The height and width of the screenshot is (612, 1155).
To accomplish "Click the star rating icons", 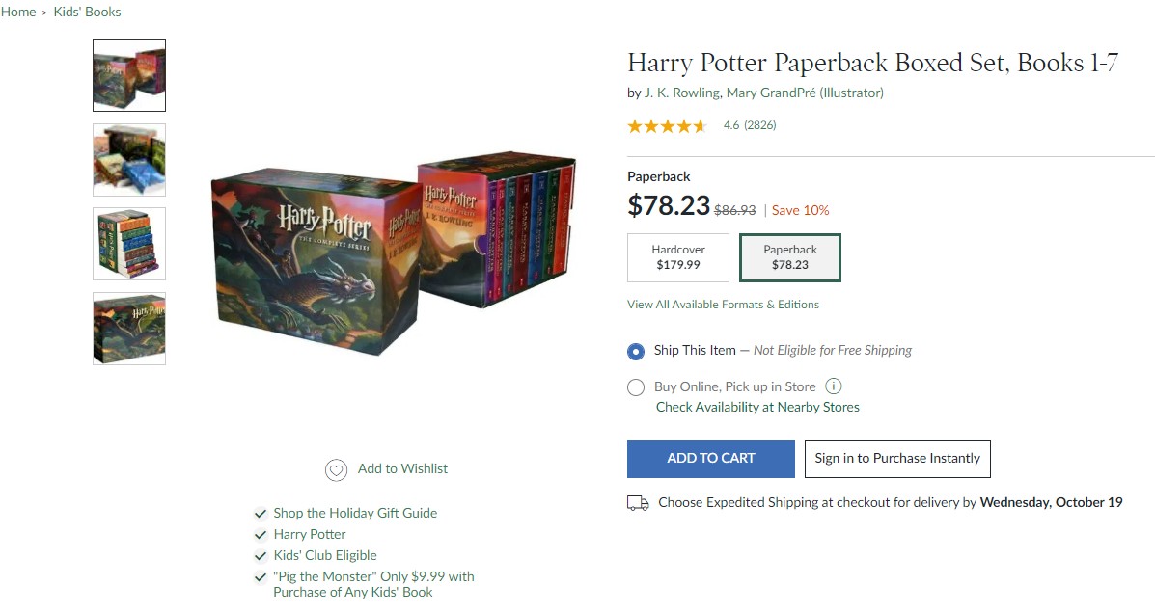I will (667, 125).
